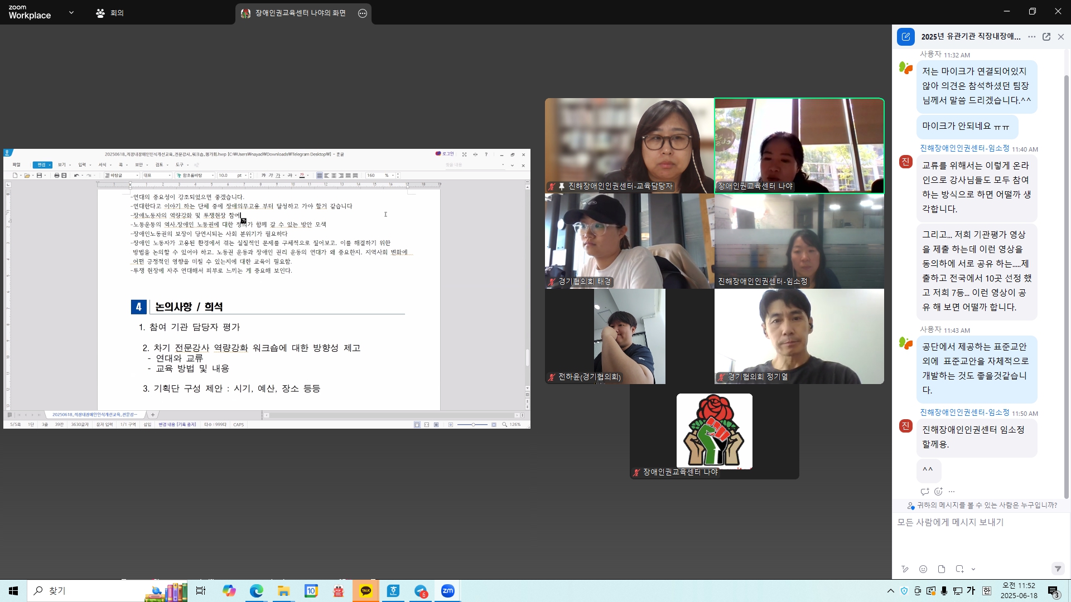Open the emoji picker in chat toolbar
1071x602 pixels.
(923, 569)
